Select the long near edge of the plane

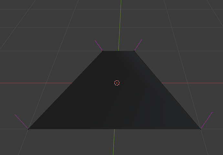click(x=114, y=129)
